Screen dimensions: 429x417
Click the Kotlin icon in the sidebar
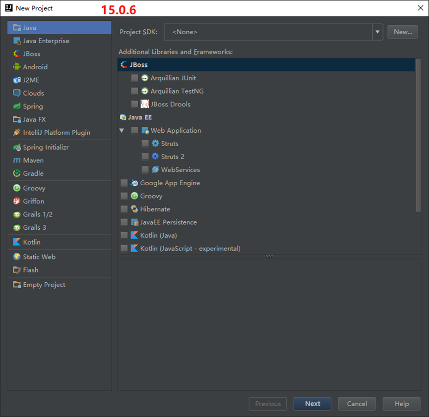[17, 242]
